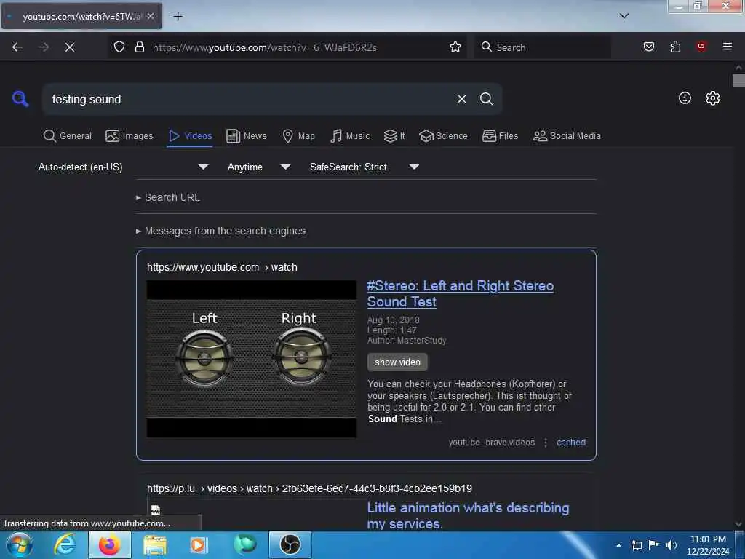Stop loading the page
Viewport: 745px width, 559px height.
70,47
